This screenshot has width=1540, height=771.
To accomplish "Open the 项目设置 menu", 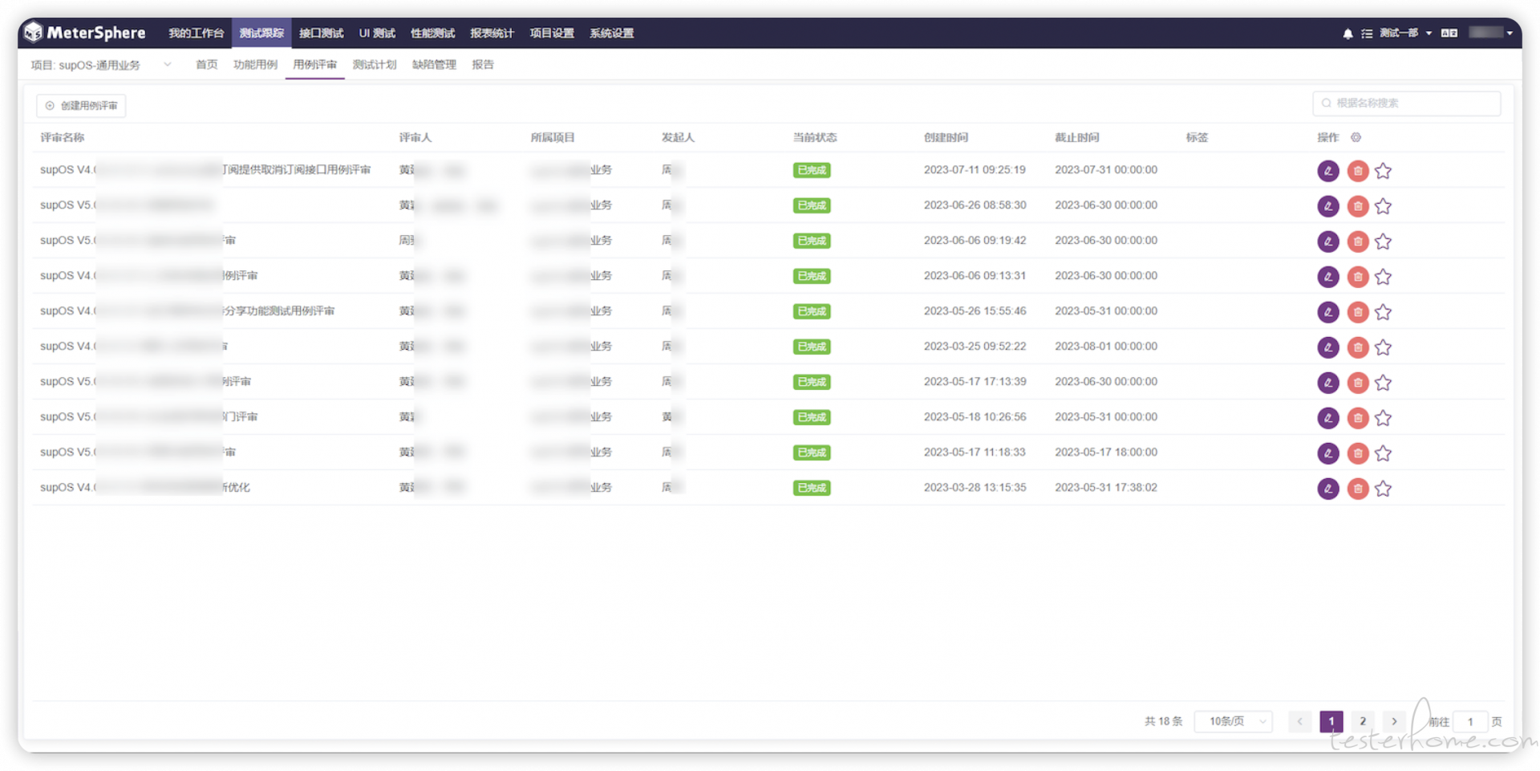I will 552,34.
